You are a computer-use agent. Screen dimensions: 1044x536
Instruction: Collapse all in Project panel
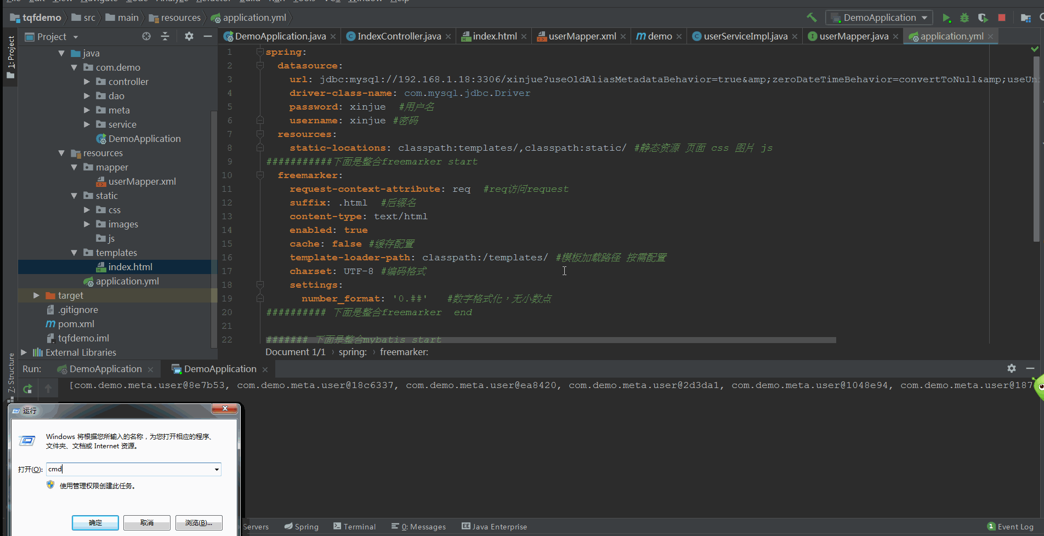165,36
